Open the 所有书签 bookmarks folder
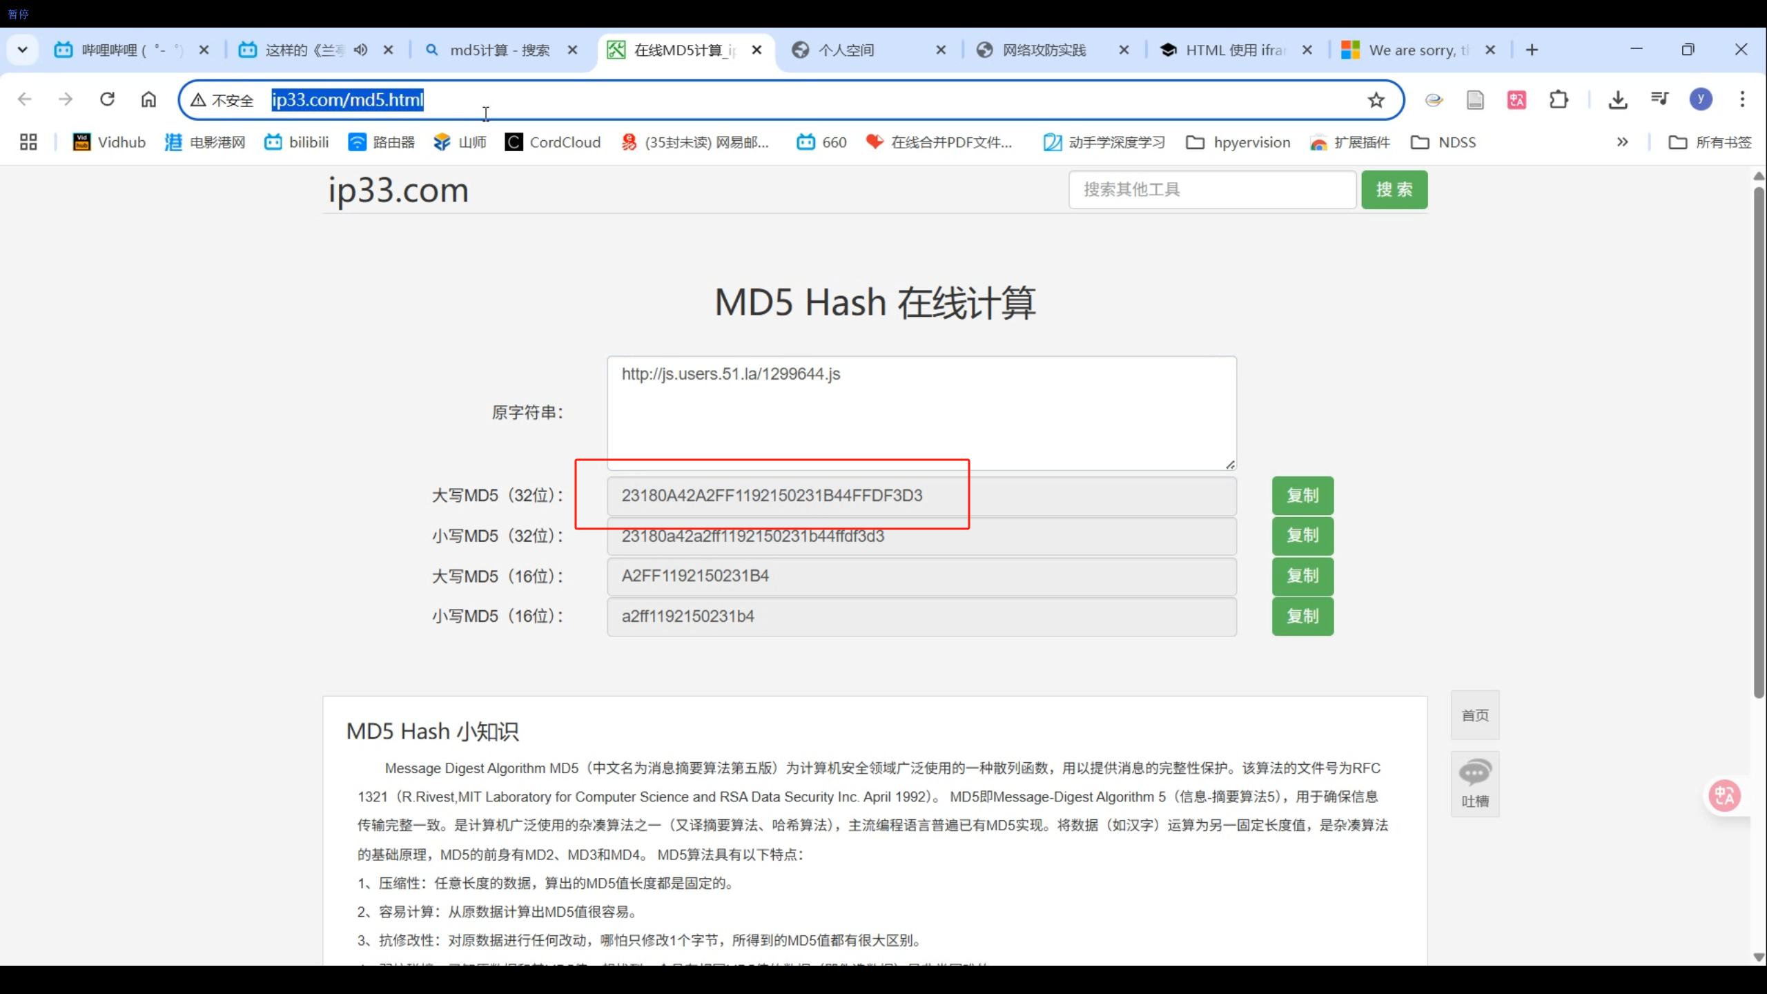 coord(1710,142)
